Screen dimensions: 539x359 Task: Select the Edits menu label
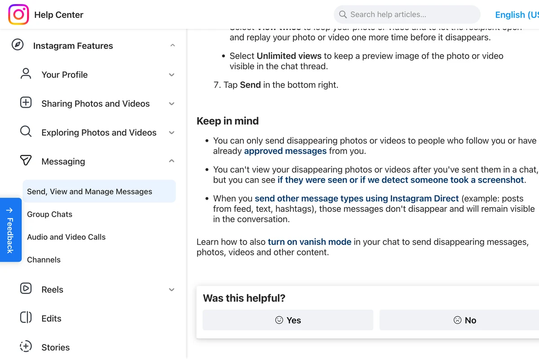tap(51, 319)
